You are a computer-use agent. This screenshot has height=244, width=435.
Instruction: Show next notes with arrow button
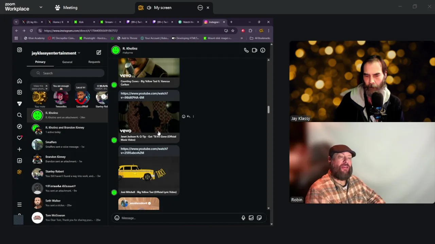[104, 97]
